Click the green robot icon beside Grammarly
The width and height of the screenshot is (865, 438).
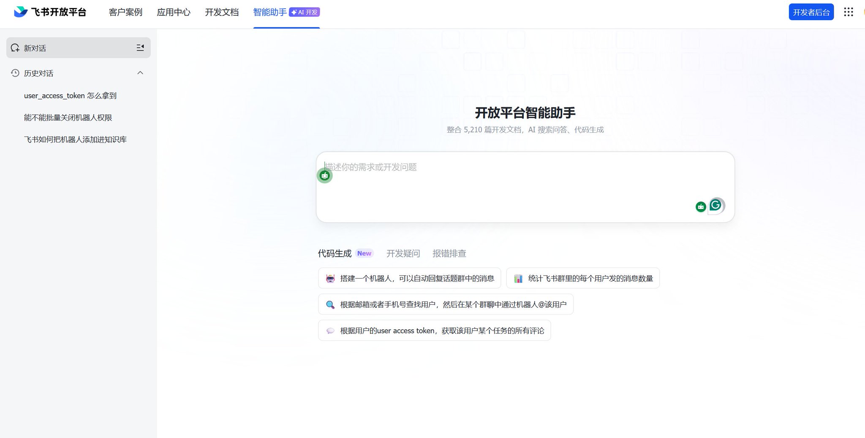coord(701,207)
